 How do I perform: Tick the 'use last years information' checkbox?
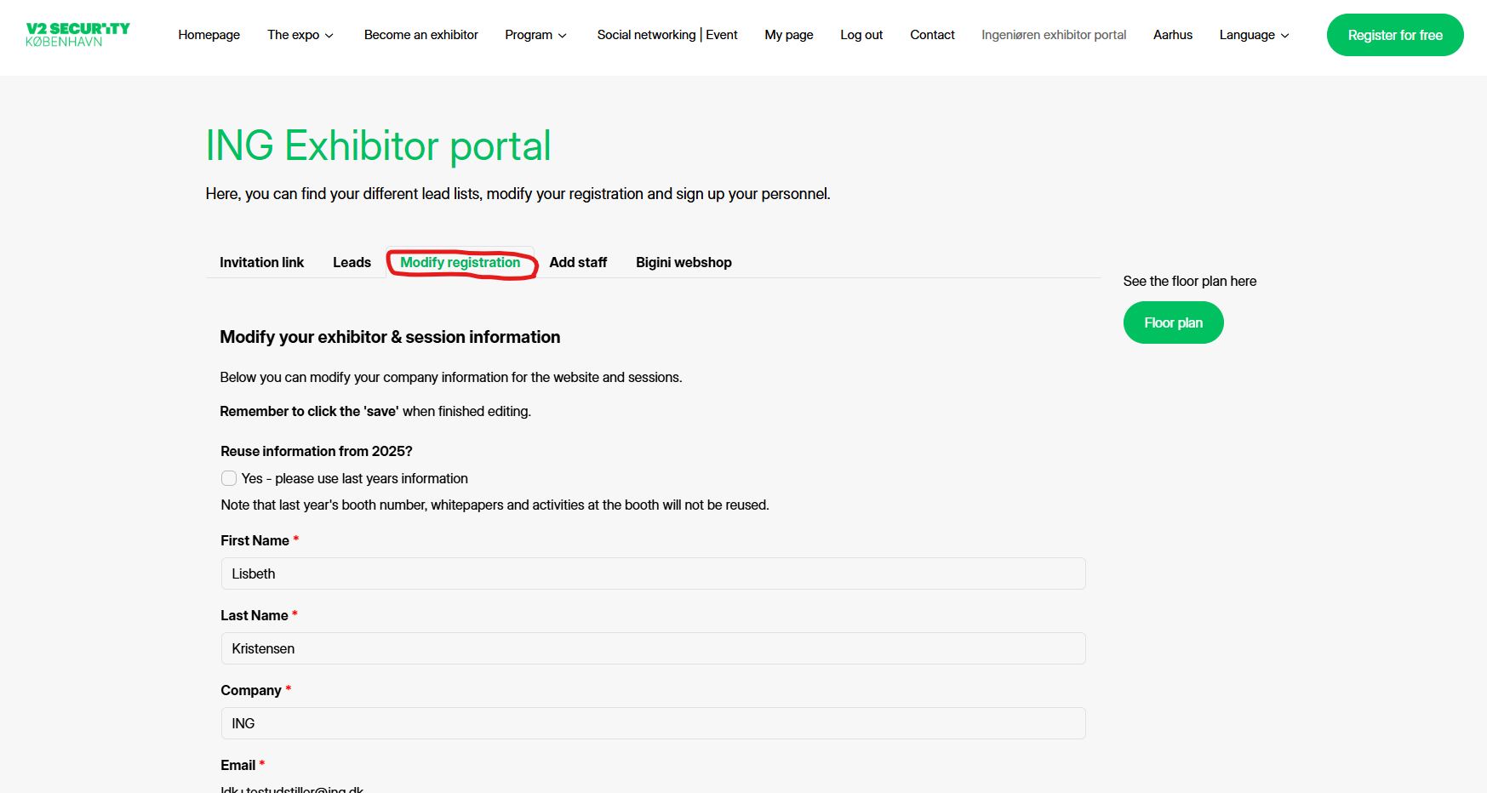pyautogui.click(x=229, y=478)
